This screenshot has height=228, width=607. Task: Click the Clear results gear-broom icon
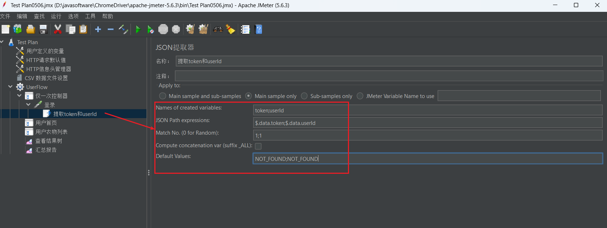(190, 29)
